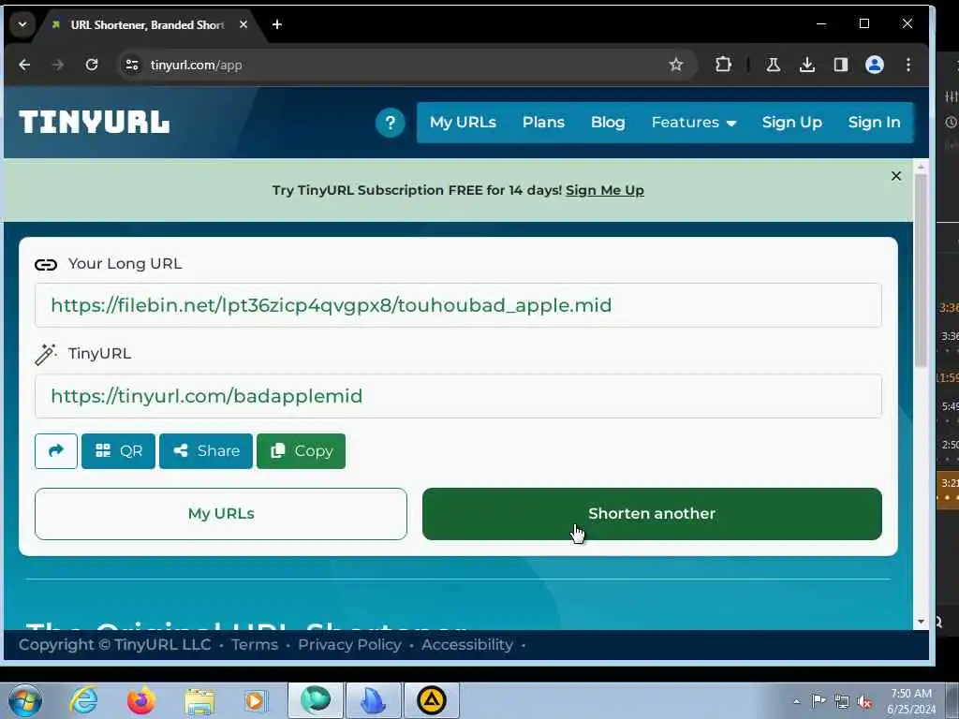The width and height of the screenshot is (959, 719).
Task: Open the Action Center flag icon
Action: tap(819, 700)
